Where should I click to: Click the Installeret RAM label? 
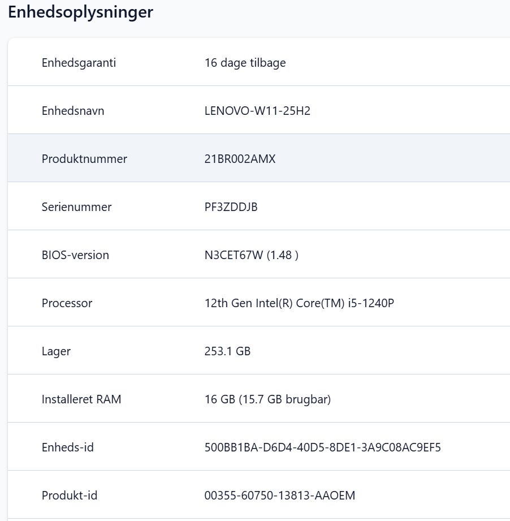[81, 399]
